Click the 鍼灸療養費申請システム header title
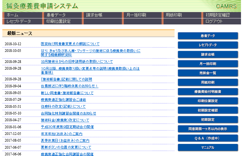This screenshot has width=243, height=156. click(x=42, y=6)
